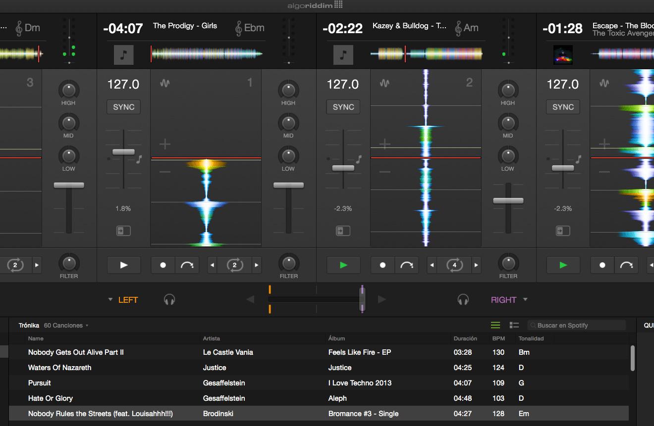
Task: Click the music note artwork for Kazey & Bulldog
Action: click(343, 54)
